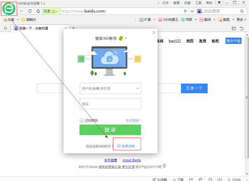Image resolution: width=249 pixels, height=181 pixels.
Task: Open the 下载 downloads status icon
Action: click(178, 179)
